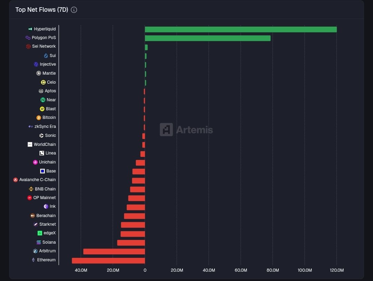Click the zkSync Era logo icon
Screen dimensions: 373x281
[31, 127]
